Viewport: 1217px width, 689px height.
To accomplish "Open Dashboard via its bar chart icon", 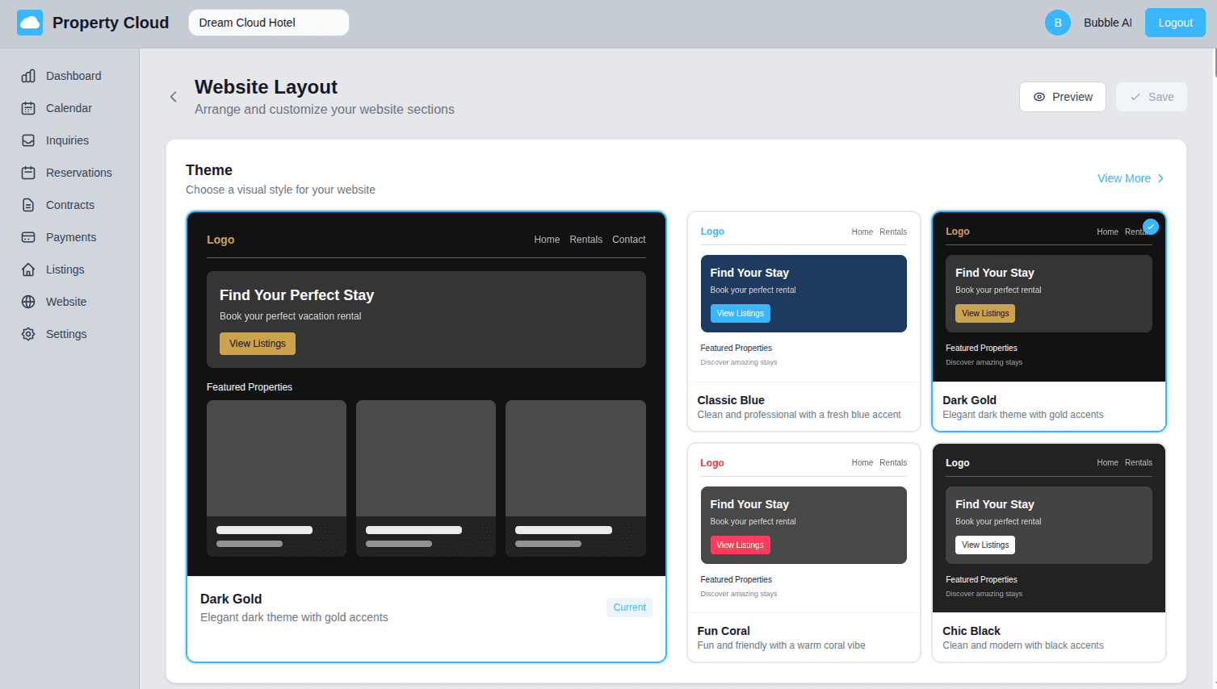I will tap(28, 76).
